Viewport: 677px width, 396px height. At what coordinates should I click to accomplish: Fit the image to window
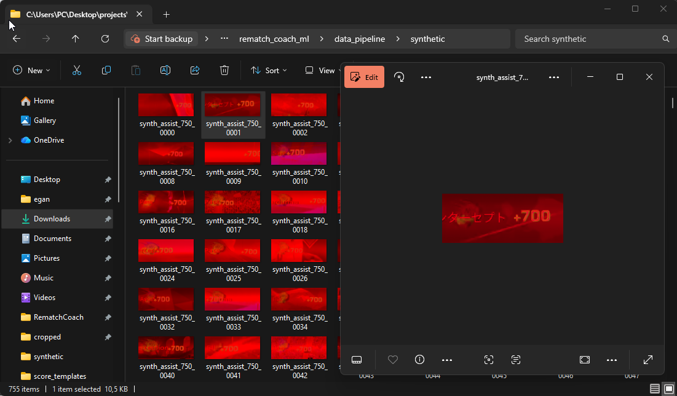point(585,360)
